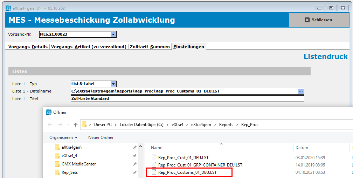Navigate to eXtra4gem breadcrumb

coord(201,125)
